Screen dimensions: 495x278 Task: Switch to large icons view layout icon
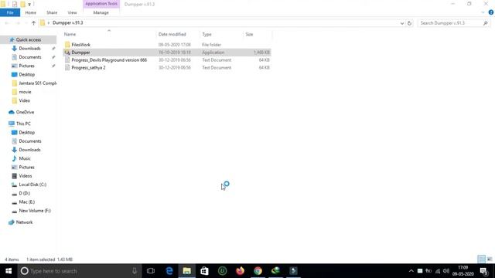point(490,259)
